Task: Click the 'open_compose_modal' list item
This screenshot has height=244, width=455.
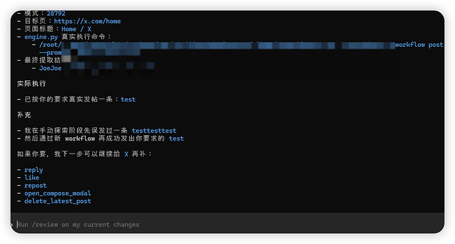Action: click(58, 193)
